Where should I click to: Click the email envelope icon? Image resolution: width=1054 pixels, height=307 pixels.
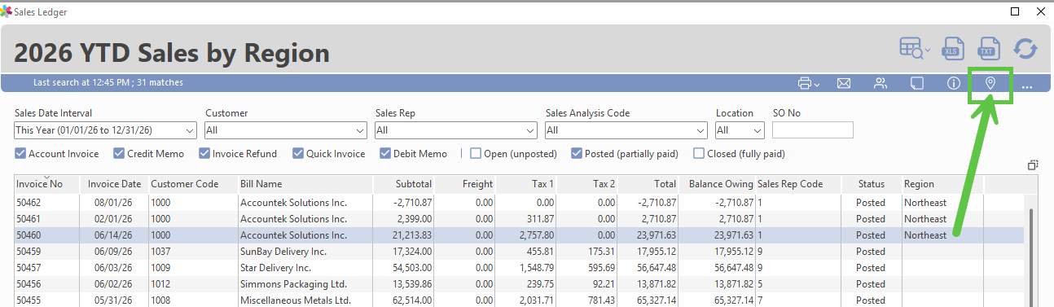tap(844, 83)
